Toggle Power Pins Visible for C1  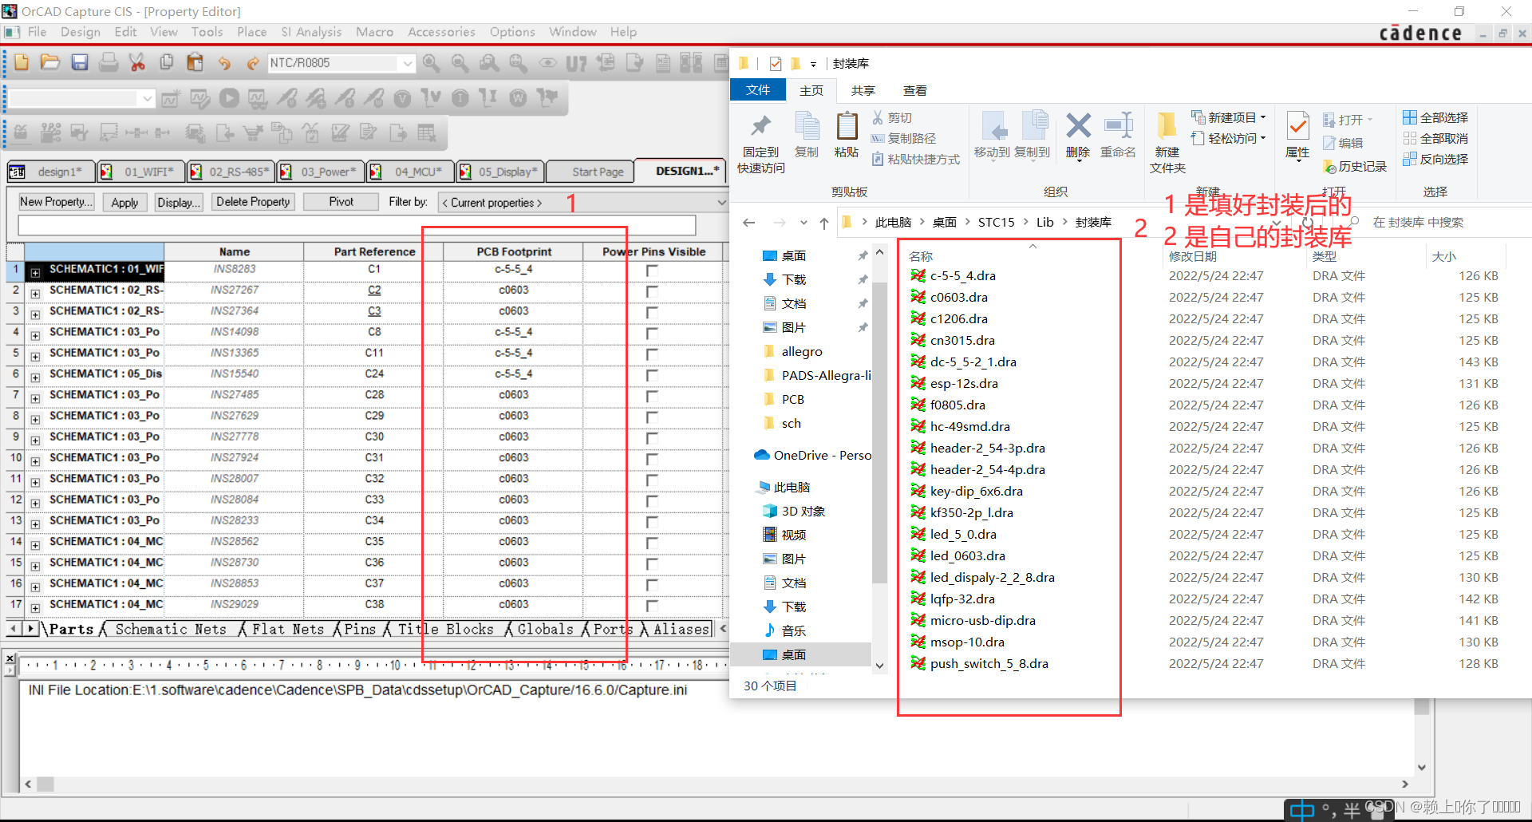pyautogui.click(x=652, y=271)
